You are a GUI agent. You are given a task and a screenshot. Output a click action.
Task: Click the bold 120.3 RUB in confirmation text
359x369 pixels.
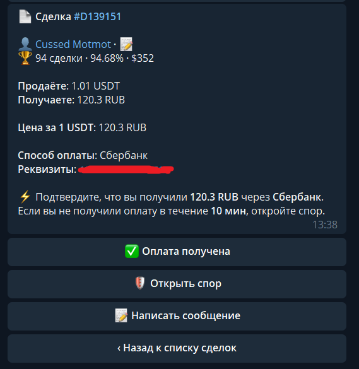pyautogui.click(x=215, y=197)
